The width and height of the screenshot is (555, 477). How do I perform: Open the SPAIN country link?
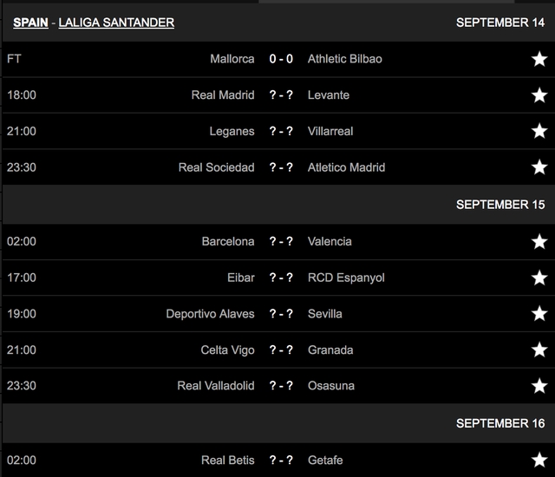(x=30, y=23)
